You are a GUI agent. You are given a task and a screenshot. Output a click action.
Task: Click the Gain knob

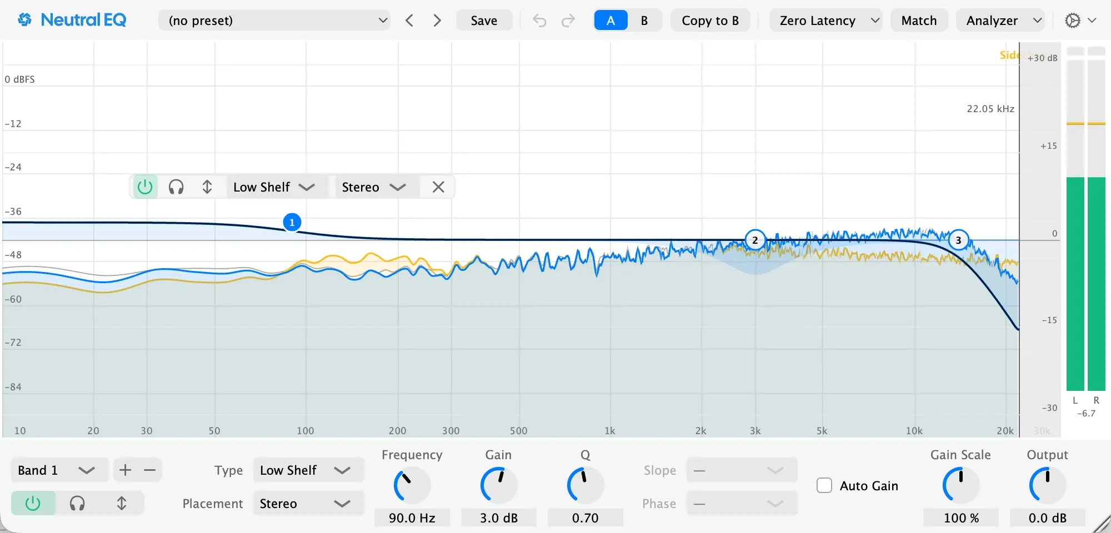(498, 485)
